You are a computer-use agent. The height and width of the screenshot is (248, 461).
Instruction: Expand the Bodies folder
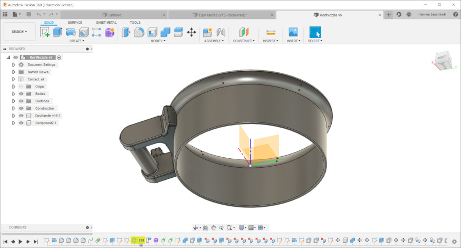(x=14, y=94)
